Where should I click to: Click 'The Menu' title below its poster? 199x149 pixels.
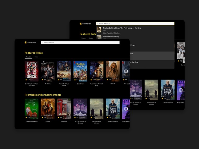pos(48,84)
